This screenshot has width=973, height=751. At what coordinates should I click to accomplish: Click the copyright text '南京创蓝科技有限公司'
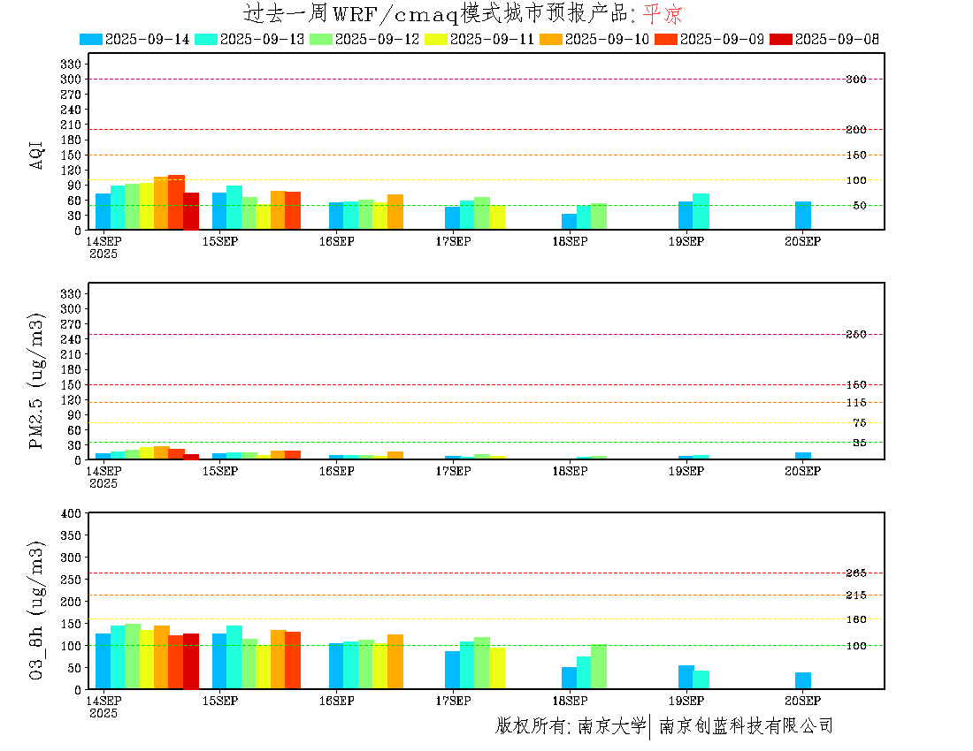tap(746, 725)
